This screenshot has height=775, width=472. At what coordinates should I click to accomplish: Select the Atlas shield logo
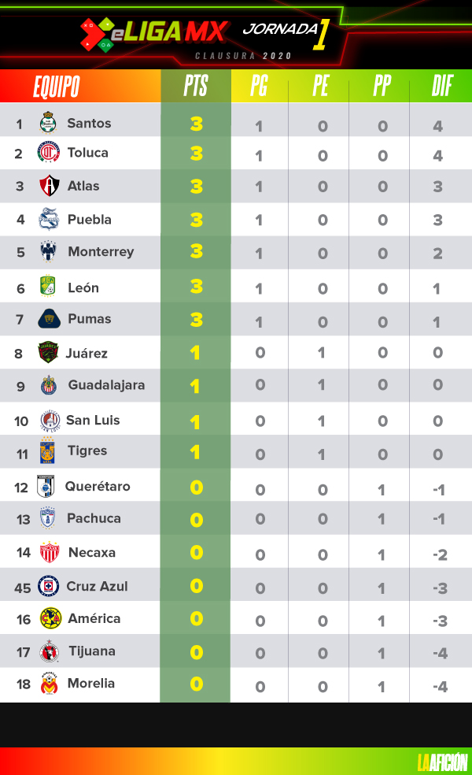pos(50,185)
